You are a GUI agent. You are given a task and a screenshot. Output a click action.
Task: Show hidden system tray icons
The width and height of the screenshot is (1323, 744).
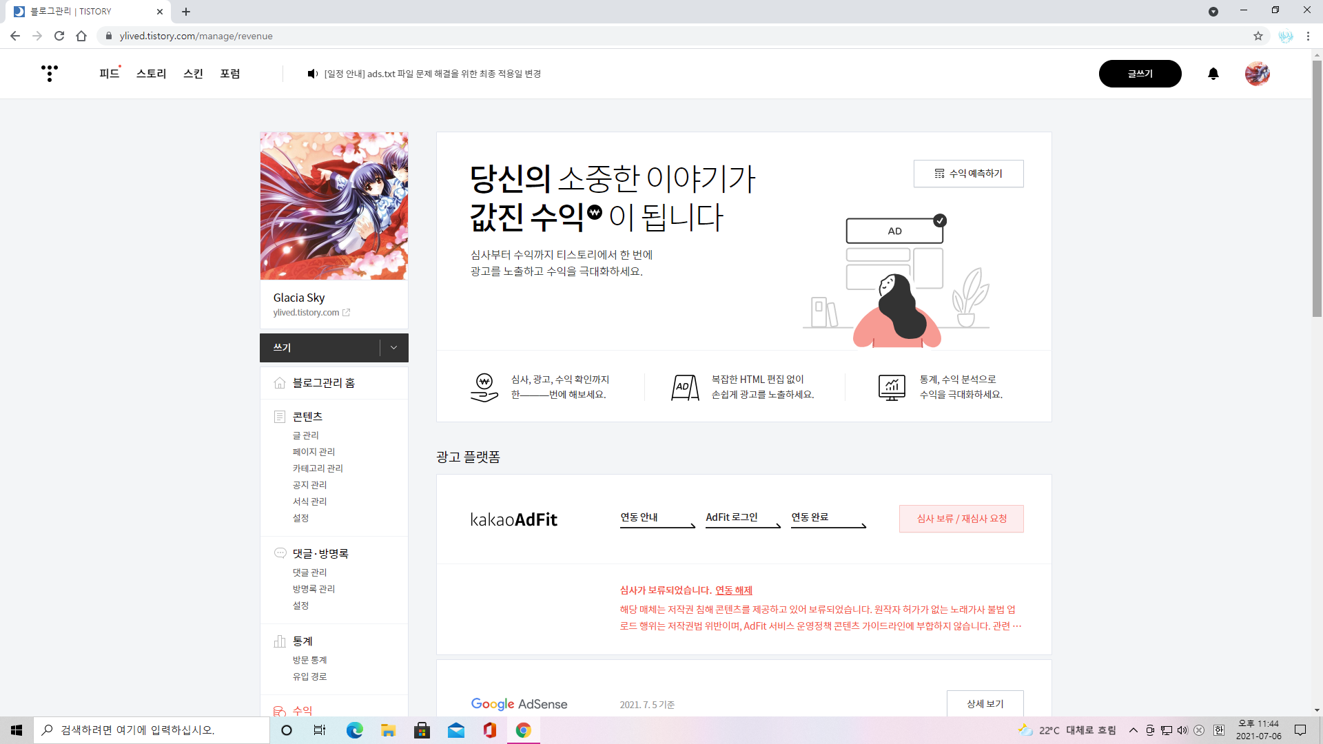(x=1133, y=730)
